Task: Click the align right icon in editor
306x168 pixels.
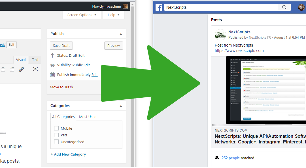Action: click(12, 69)
